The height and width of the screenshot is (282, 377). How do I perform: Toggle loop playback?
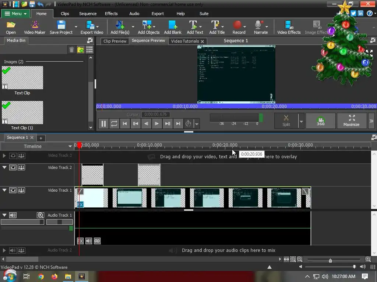[114, 124]
